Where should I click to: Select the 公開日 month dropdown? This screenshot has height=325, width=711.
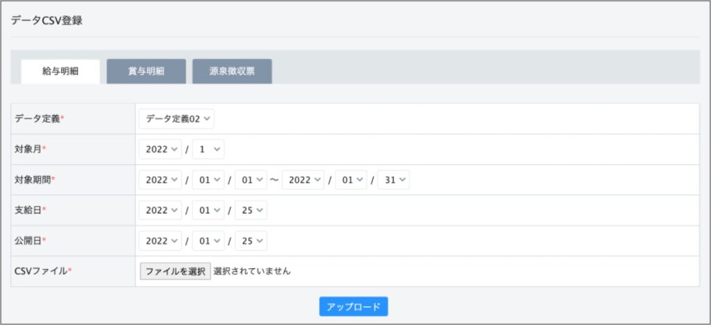208,240
